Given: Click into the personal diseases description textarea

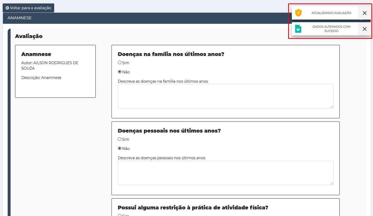Looking at the screenshot, I should pos(225,173).
